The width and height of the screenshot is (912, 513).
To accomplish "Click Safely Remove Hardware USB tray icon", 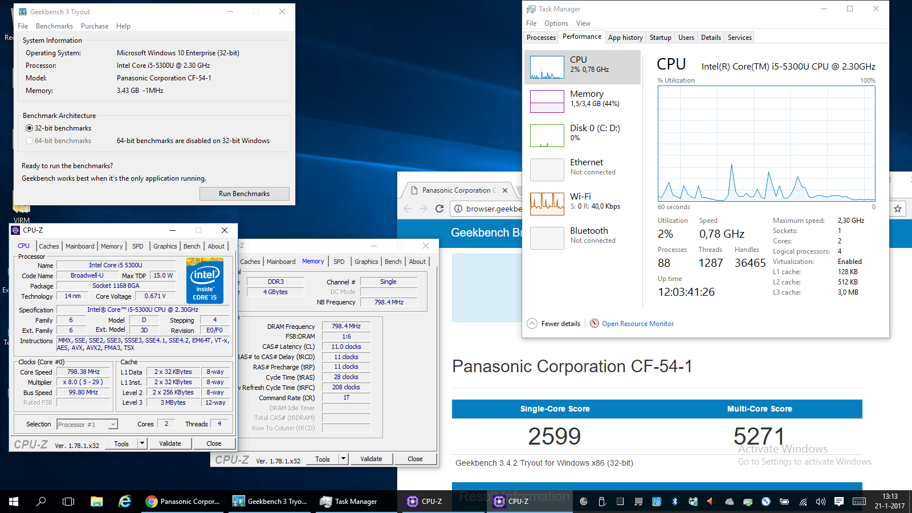I will [602, 502].
